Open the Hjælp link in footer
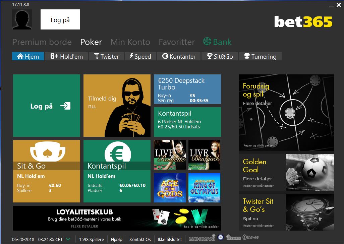This screenshot has height=244, width=344. click(x=116, y=239)
